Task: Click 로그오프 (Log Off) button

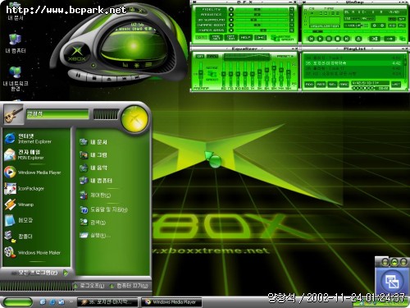Action: tap(89, 286)
